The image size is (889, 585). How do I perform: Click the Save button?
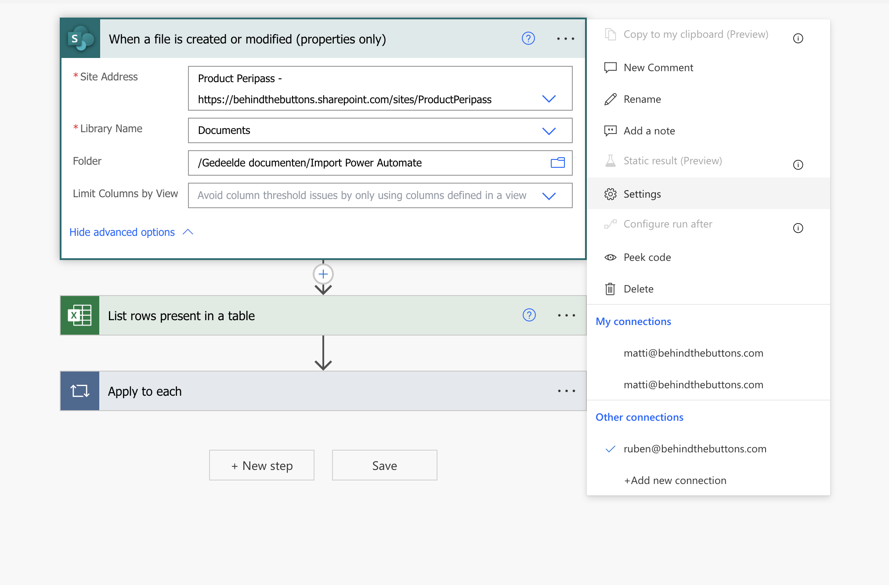(385, 465)
